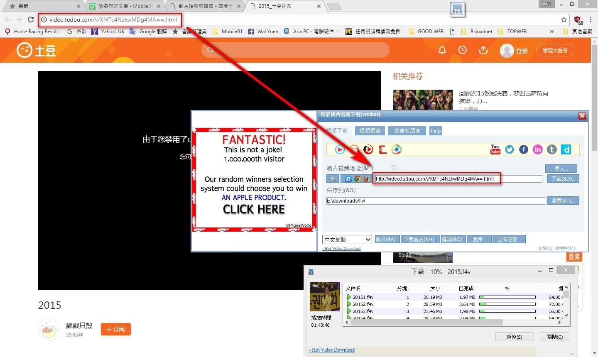This screenshot has width=598, height=357.
Task: Click the orange face Tudou site icon
Action: click(x=354, y=149)
